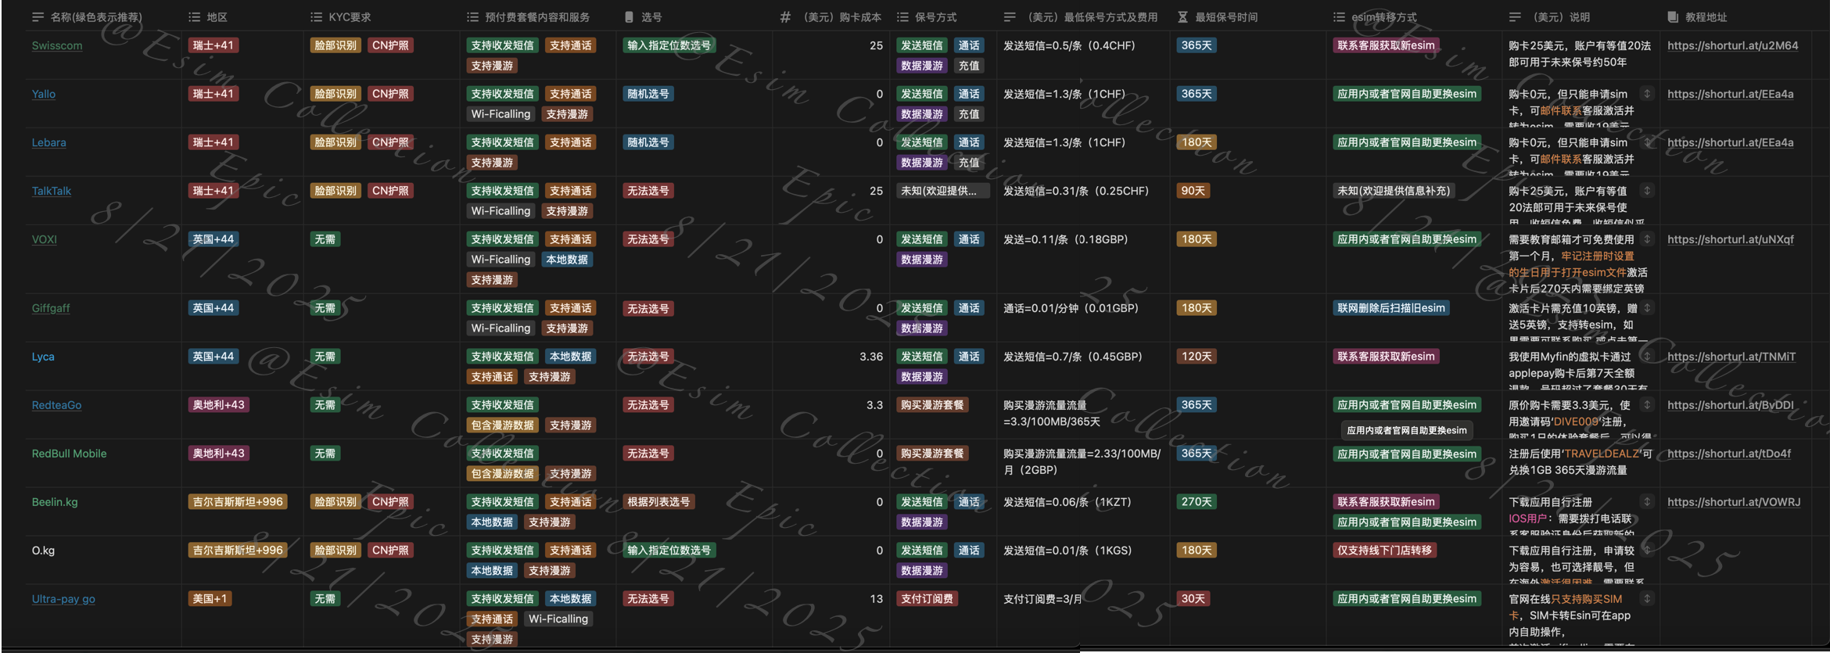Click the list icon next to 预付费套餐内容和服务
The image size is (1830, 653).
[472, 17]
